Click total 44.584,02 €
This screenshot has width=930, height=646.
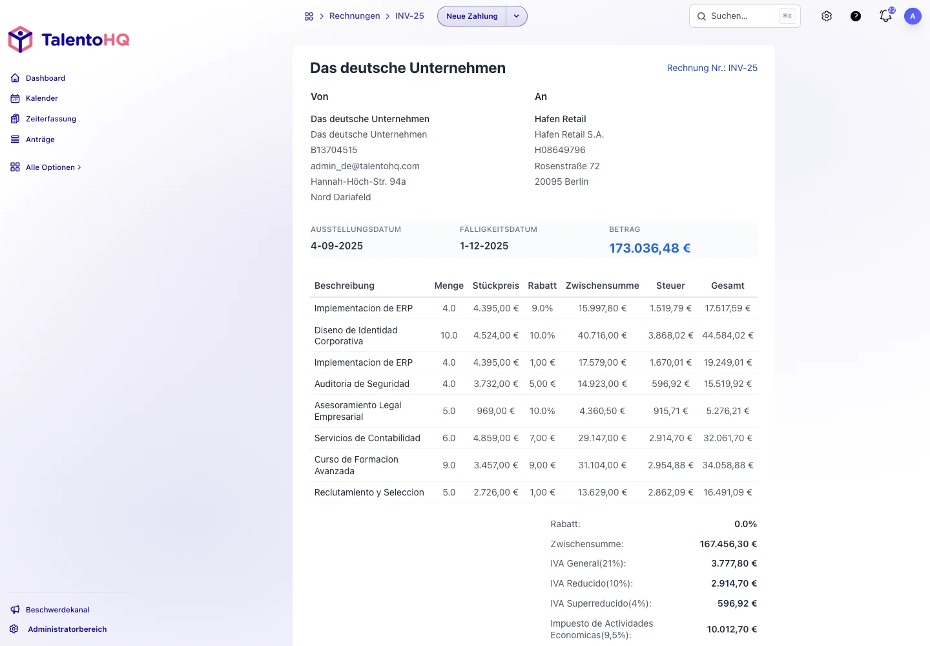pyautogui.click(x=727, y=335)
